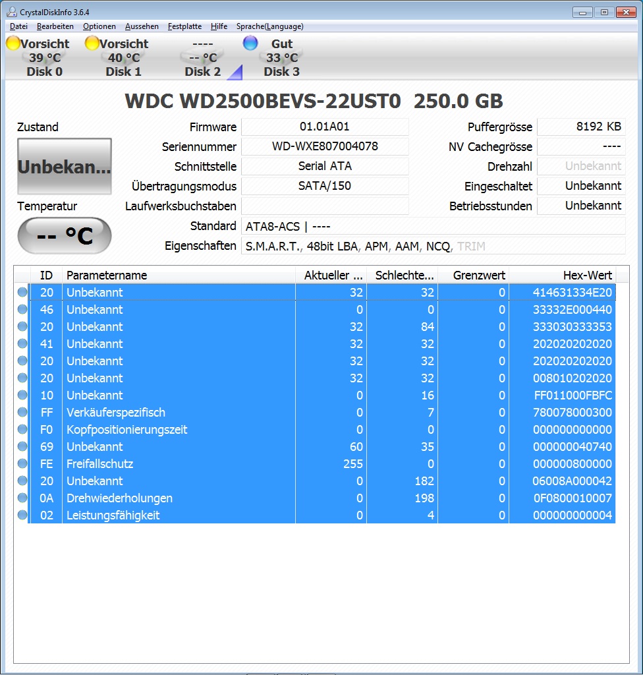Click the Parametername column header

[x=179, y=275]
